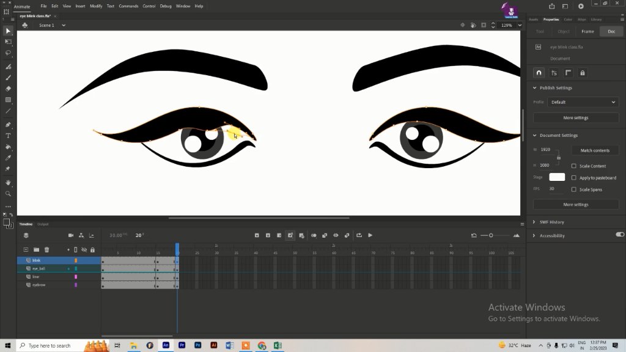Select the Rectangle tool
Image resolution: width=626 pixels, height=352 pixels.
[x=8, y=100]
